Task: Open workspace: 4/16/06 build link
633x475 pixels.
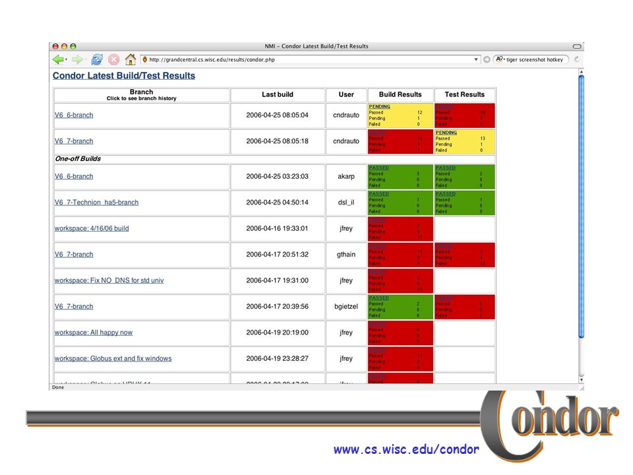Action: pos(92,228)
